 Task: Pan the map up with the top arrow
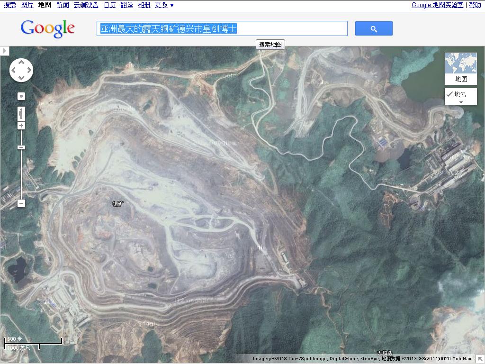click(21, 63)
